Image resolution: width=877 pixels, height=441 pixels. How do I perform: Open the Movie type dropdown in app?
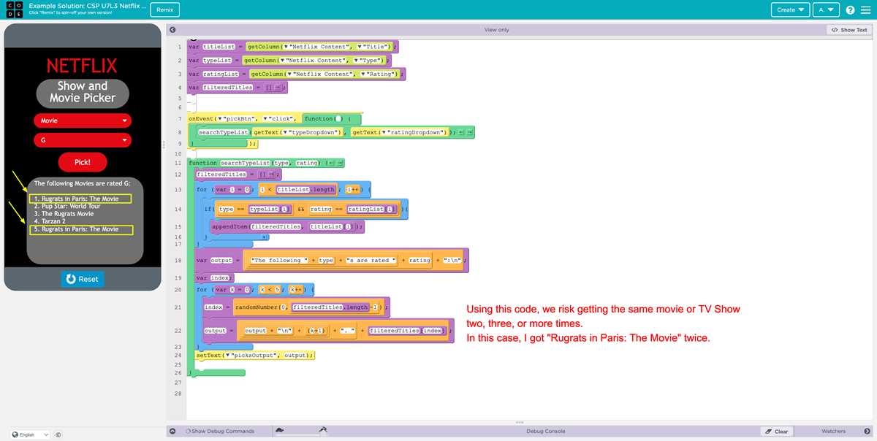click(x=83, y=120)
